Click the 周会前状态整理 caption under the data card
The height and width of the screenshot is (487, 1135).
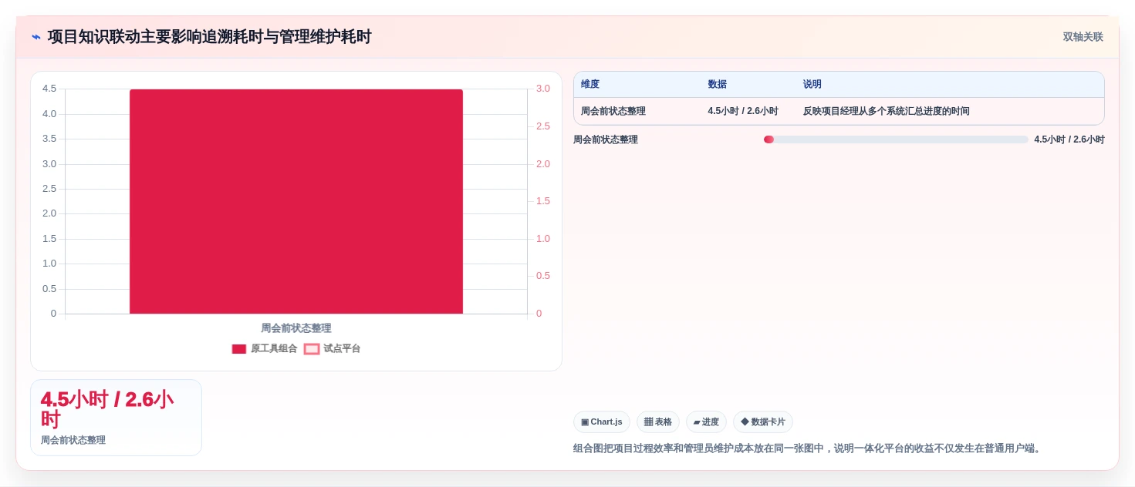(x=73, y=440)
